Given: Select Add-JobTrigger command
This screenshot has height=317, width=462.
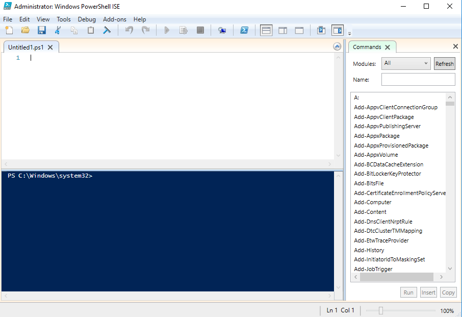Looking at the screenshot, I should pos(373,269).
